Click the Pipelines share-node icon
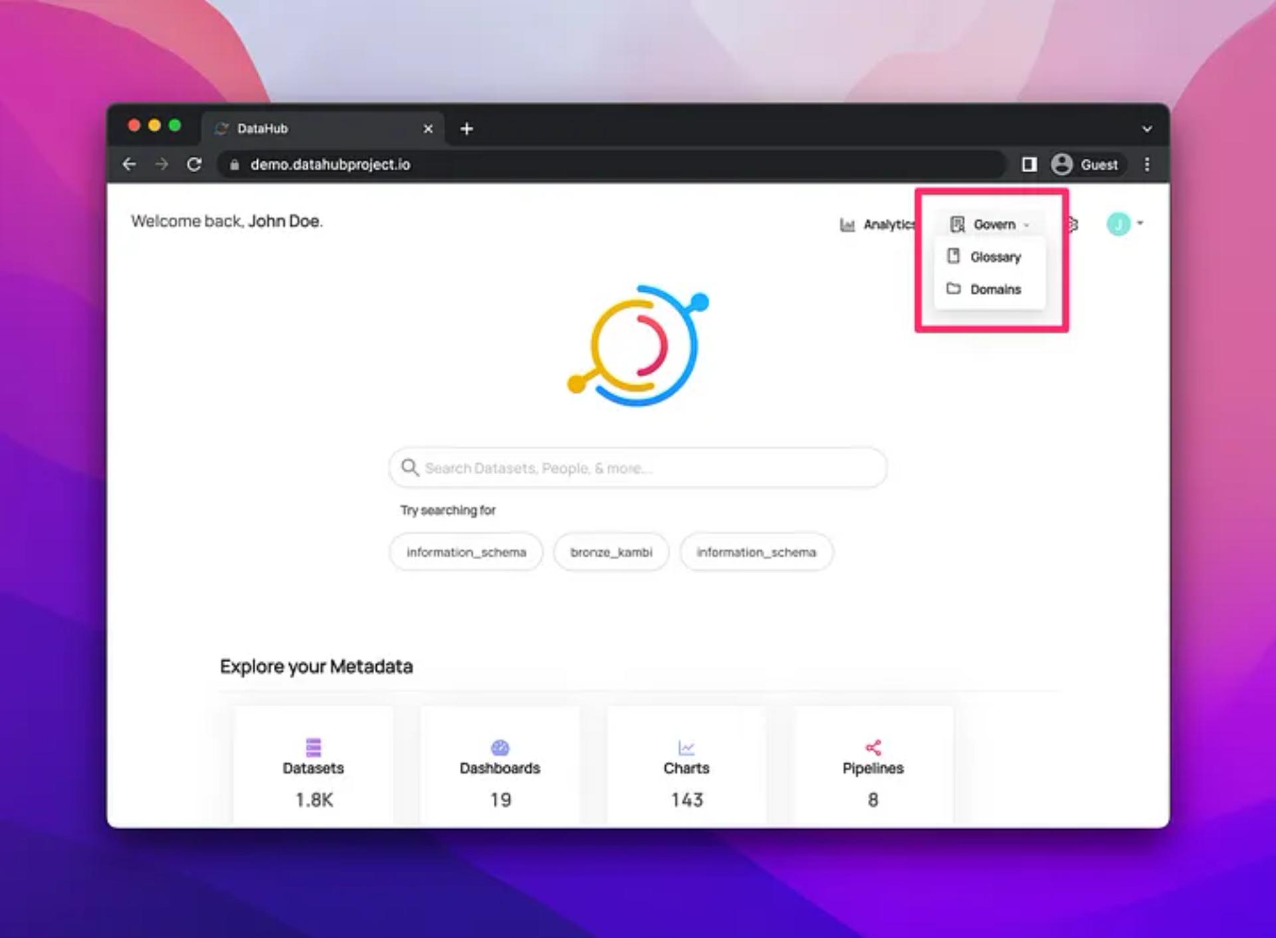The image size is (1276, 938). coord(873,747)
